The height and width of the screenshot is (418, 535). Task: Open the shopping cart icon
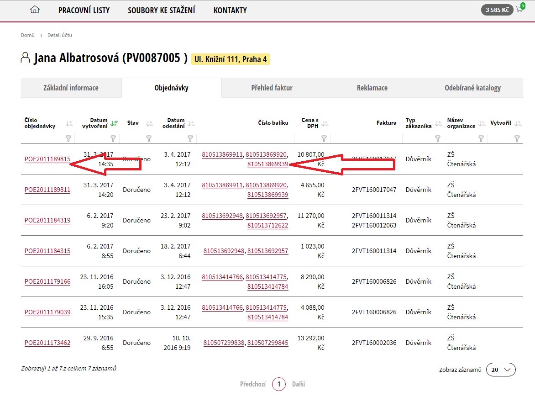click(x=519, y=10)
